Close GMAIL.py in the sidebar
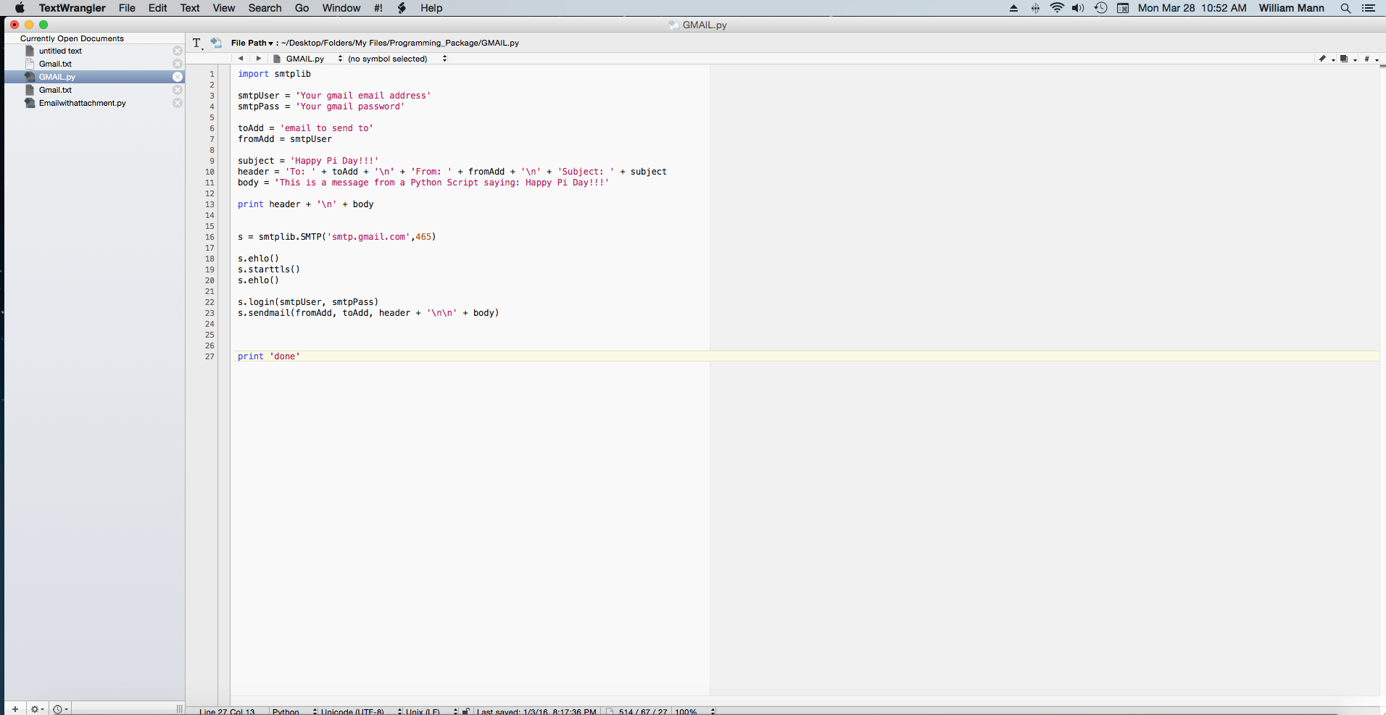The image size is (1386, 715). (178, 77)
